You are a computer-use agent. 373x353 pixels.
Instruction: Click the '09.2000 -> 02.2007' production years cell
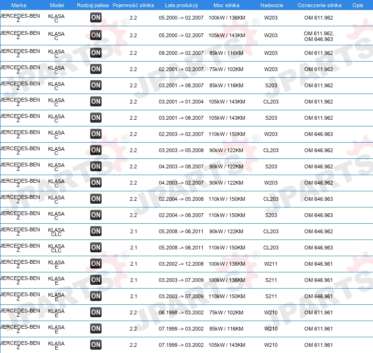coord(181,53)
